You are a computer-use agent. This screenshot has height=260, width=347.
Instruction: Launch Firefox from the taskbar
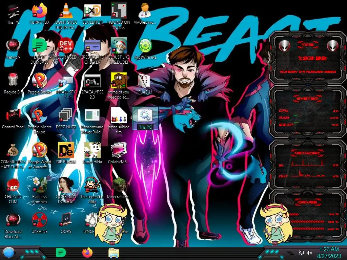pos(88,253)
